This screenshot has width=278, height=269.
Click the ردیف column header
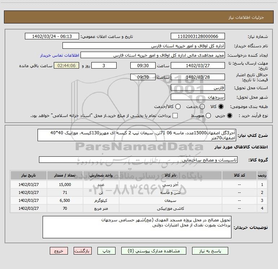tap(262, 175)
